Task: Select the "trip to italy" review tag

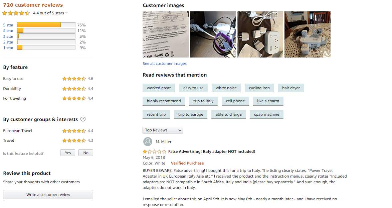Action: coord(203,101)
